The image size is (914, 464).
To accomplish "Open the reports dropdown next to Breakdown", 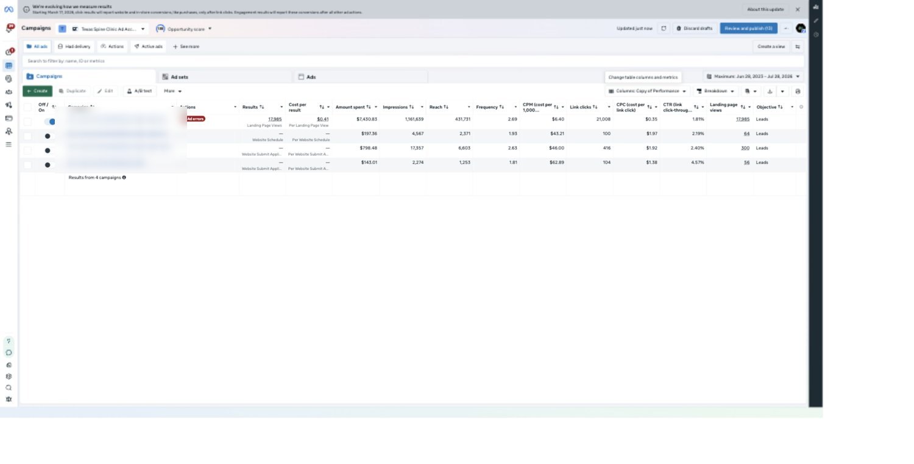I will pos(751,91).
